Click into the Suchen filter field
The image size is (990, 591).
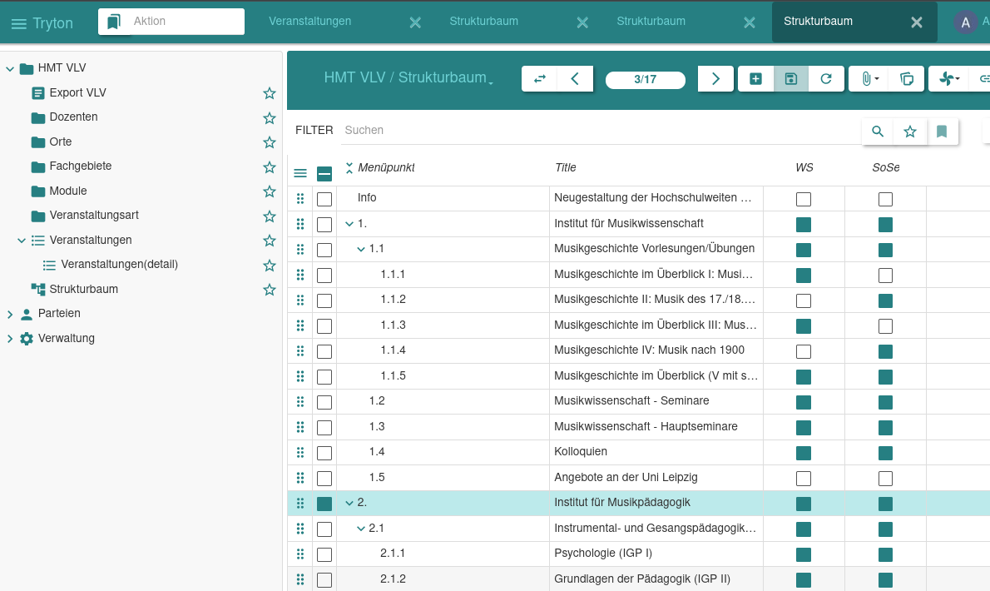point(599,131)
